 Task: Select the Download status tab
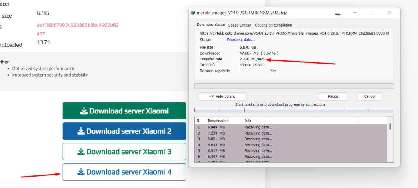[211, 25]
